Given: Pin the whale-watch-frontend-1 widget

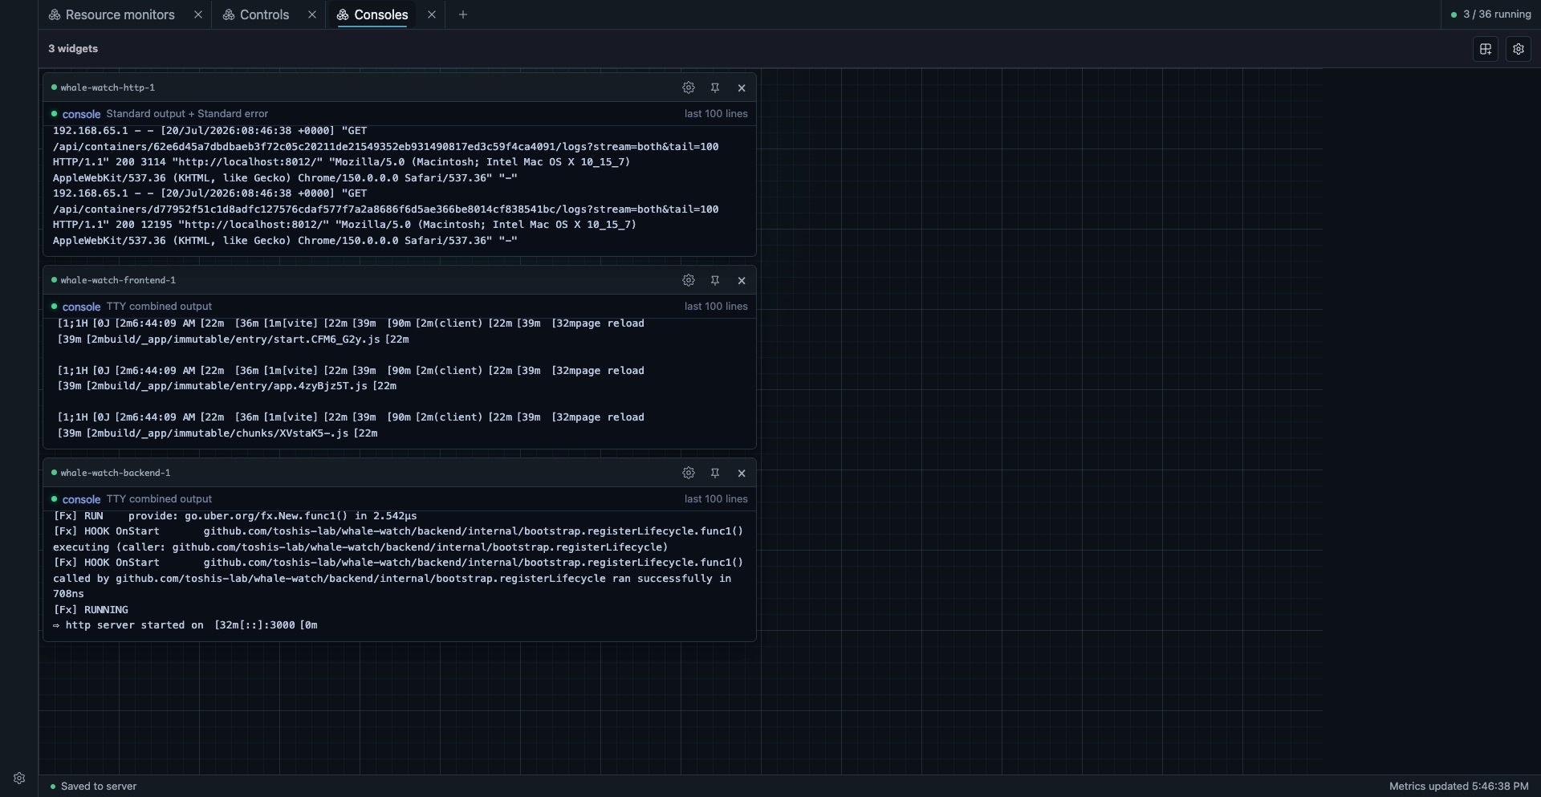Looking at the screenshot, I should point(715,280).
